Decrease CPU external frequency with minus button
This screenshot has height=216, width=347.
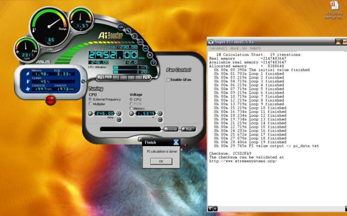90,114
